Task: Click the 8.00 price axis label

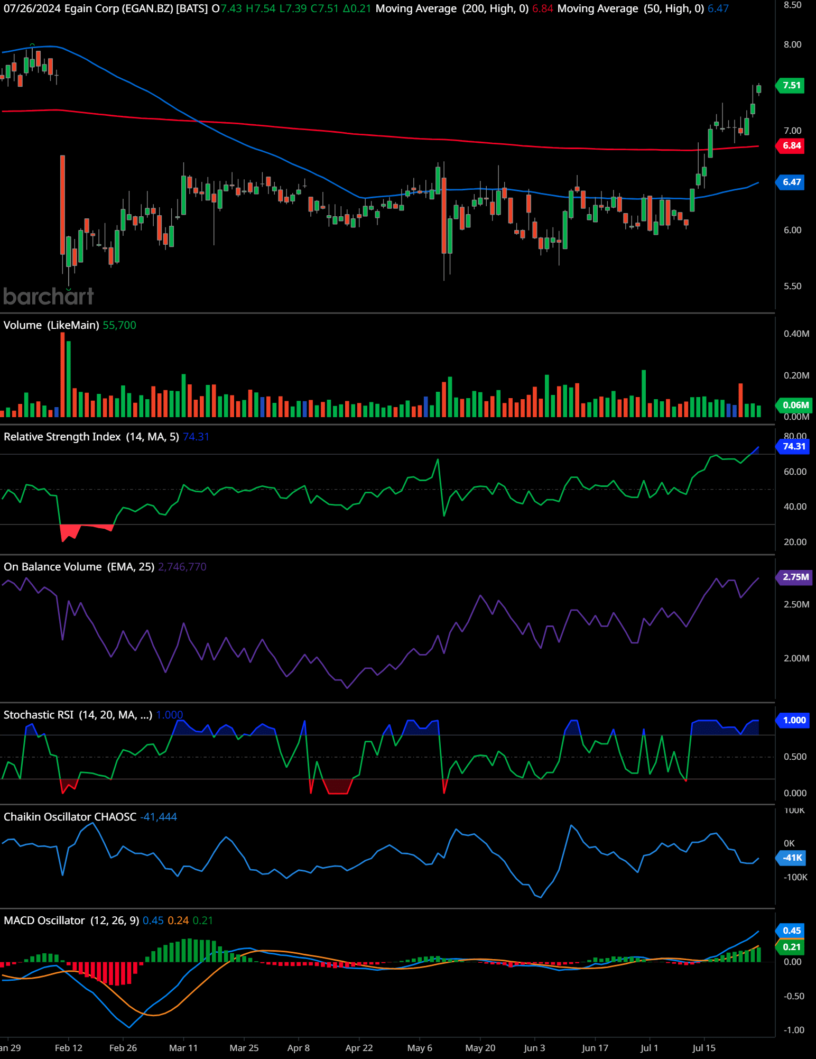Action: pos(792,45)
